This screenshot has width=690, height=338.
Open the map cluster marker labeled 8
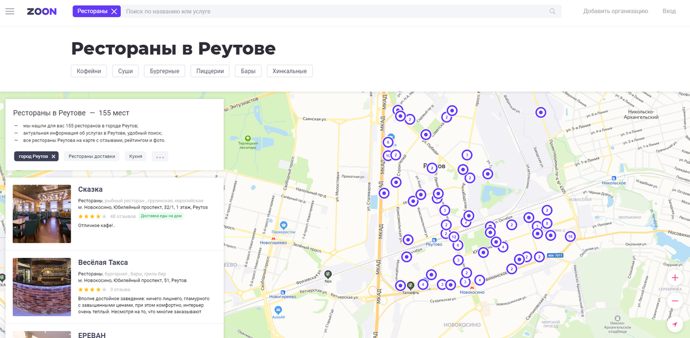click(x=547, y=223)
